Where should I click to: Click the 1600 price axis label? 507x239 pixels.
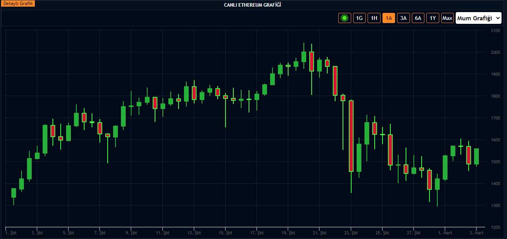(495, 140)
